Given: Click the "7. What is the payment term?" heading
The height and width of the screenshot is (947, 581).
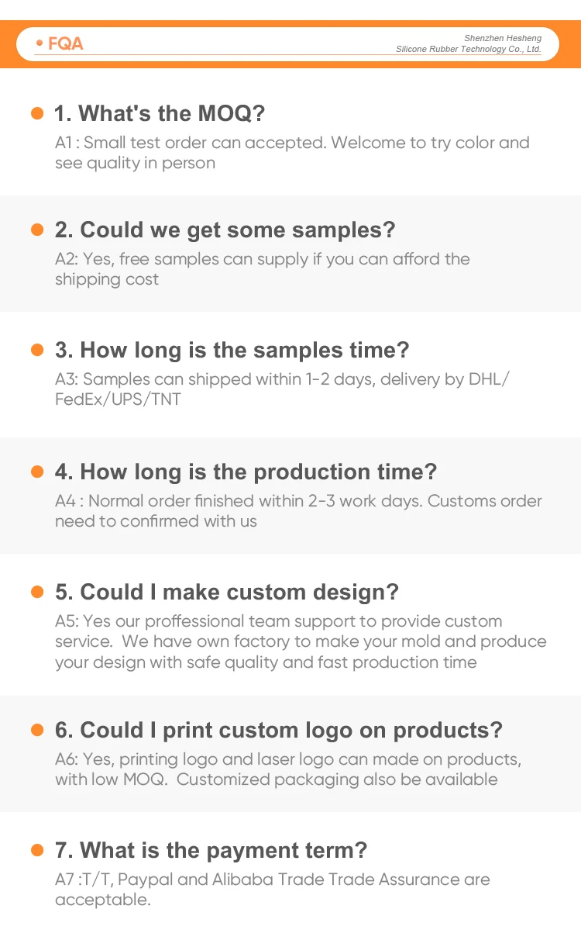Looking at the screenshot, I should pyautogui.click(x=211, y=851).
